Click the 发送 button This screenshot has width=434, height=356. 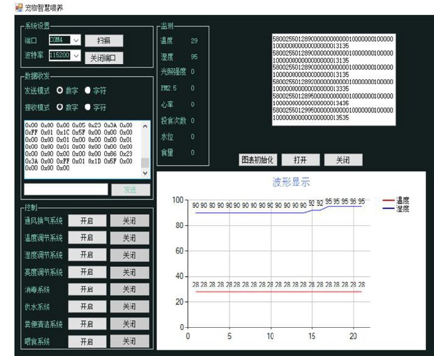pos(131,190)
